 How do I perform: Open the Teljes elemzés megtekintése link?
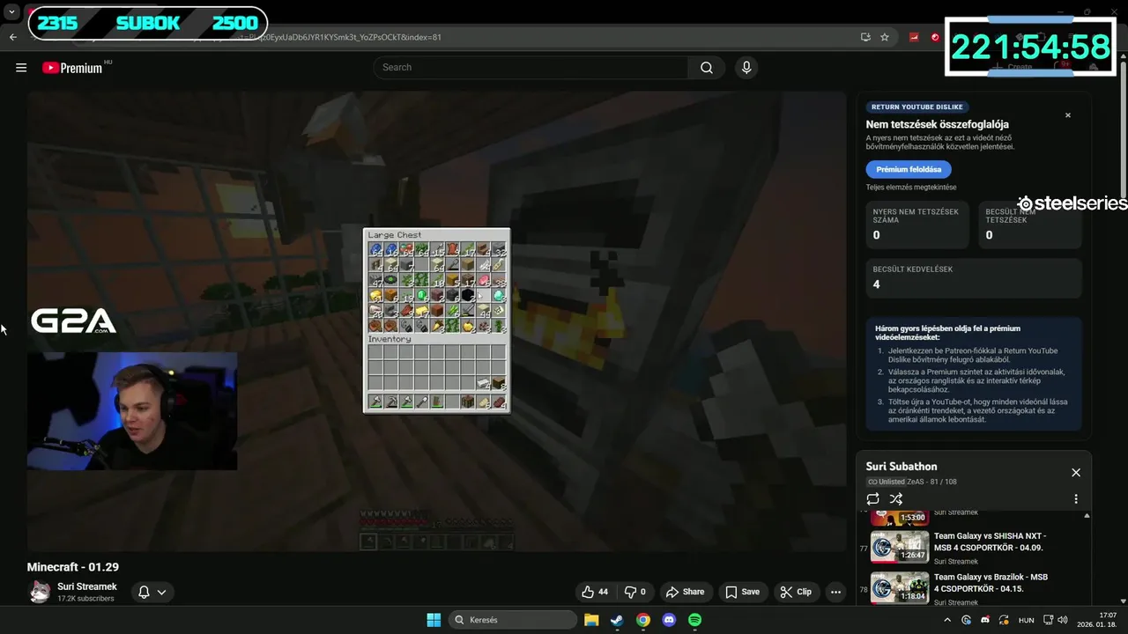pyautogui.click(x=910, y=188)
